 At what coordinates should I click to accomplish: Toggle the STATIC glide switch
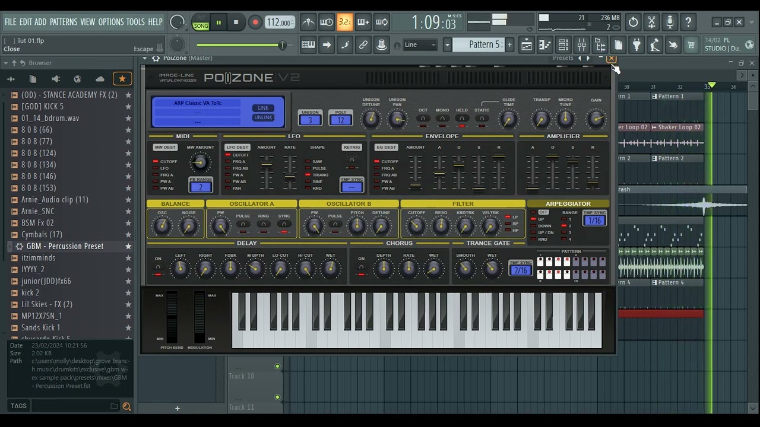(x=482, y=119)
